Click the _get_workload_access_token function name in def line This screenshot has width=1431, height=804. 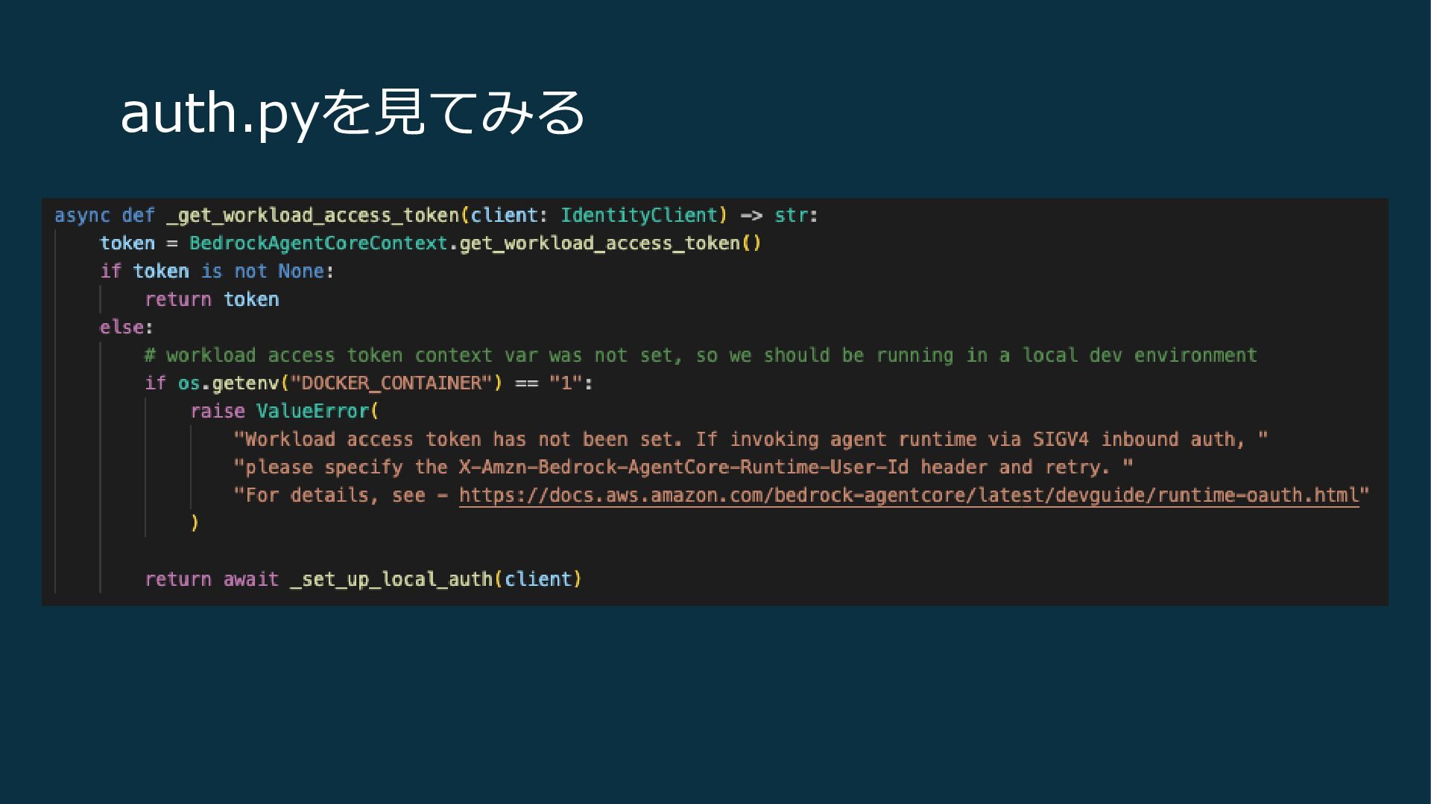(x=313, y=216)
